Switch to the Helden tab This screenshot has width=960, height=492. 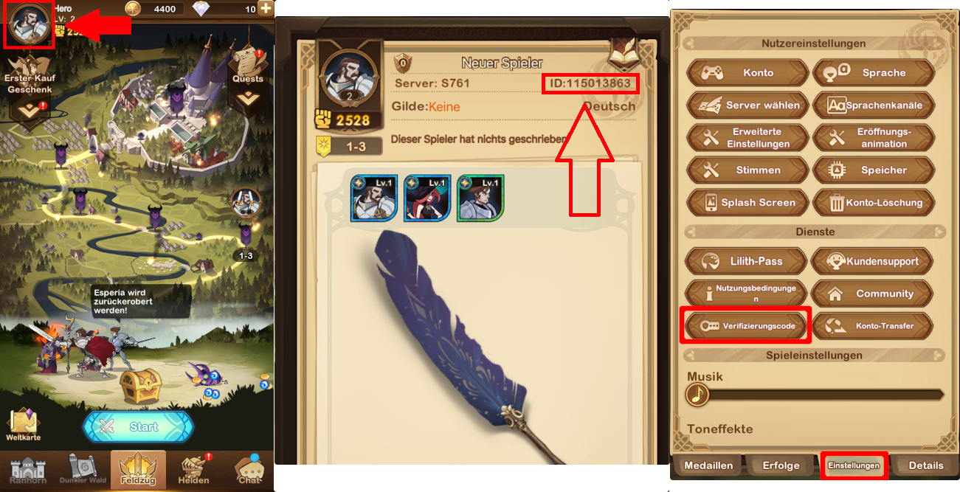[194, 470]
